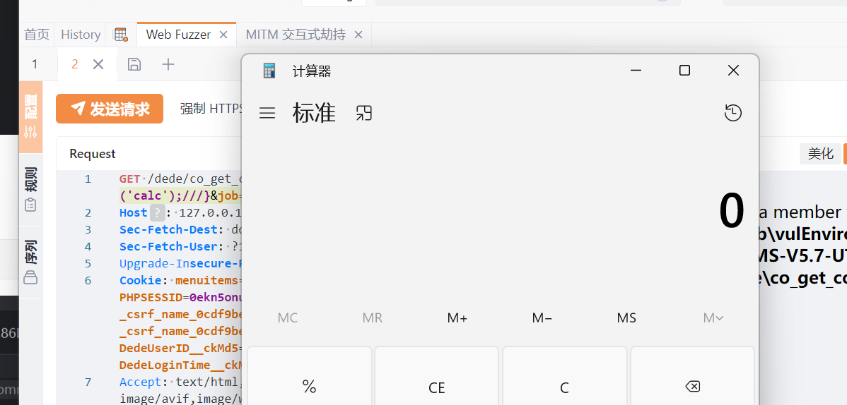Close the Web Fuzzer tab

point(223,35)
